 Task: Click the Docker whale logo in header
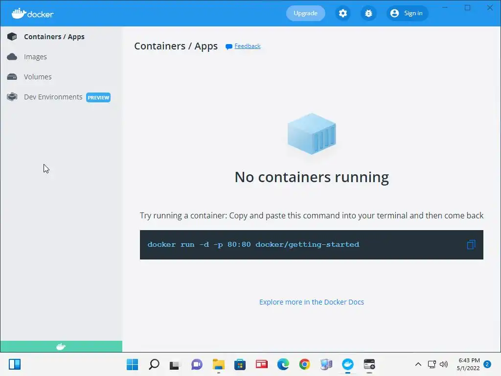32,13
